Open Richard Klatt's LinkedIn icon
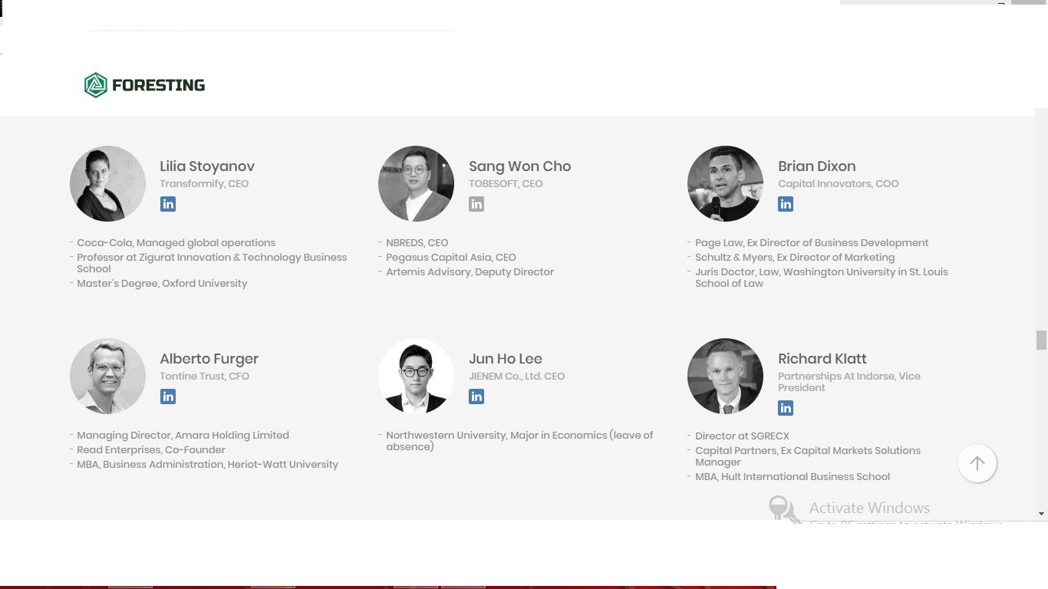The width and height of the screenshot is (1048, 589). pyautogui.click(x=786, y=408)
